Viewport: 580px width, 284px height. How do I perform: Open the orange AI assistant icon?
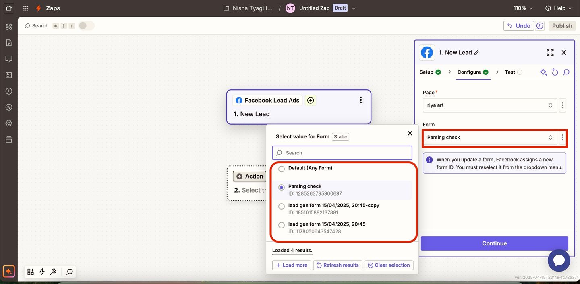(9, 271)
